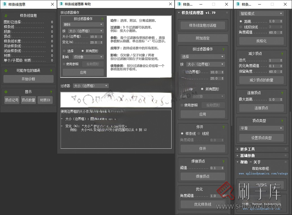Click the gear icon next to 可能存在的错误
The image size is (292, 215).
6,71
